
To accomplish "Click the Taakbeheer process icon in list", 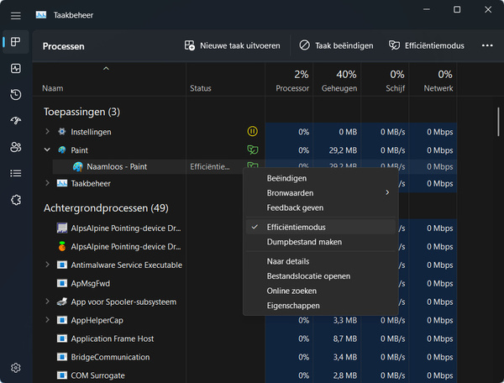I will (x=61, y=183).
